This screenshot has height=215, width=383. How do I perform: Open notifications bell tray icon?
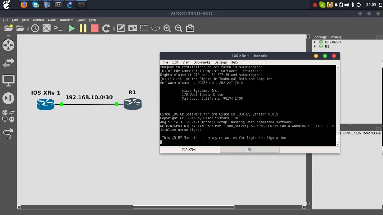336,5
